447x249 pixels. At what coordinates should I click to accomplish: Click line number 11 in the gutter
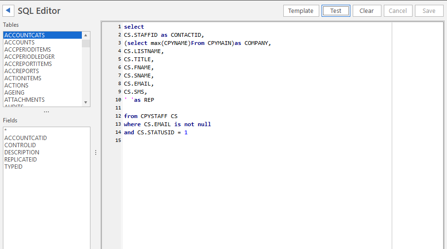[x=118, y=108]
